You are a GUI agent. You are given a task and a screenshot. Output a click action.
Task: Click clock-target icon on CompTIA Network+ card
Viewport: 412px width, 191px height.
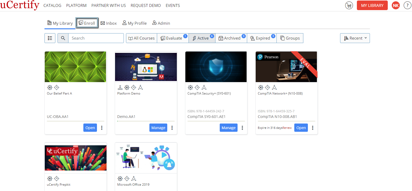pyautogui.click(x=267, y=87)
